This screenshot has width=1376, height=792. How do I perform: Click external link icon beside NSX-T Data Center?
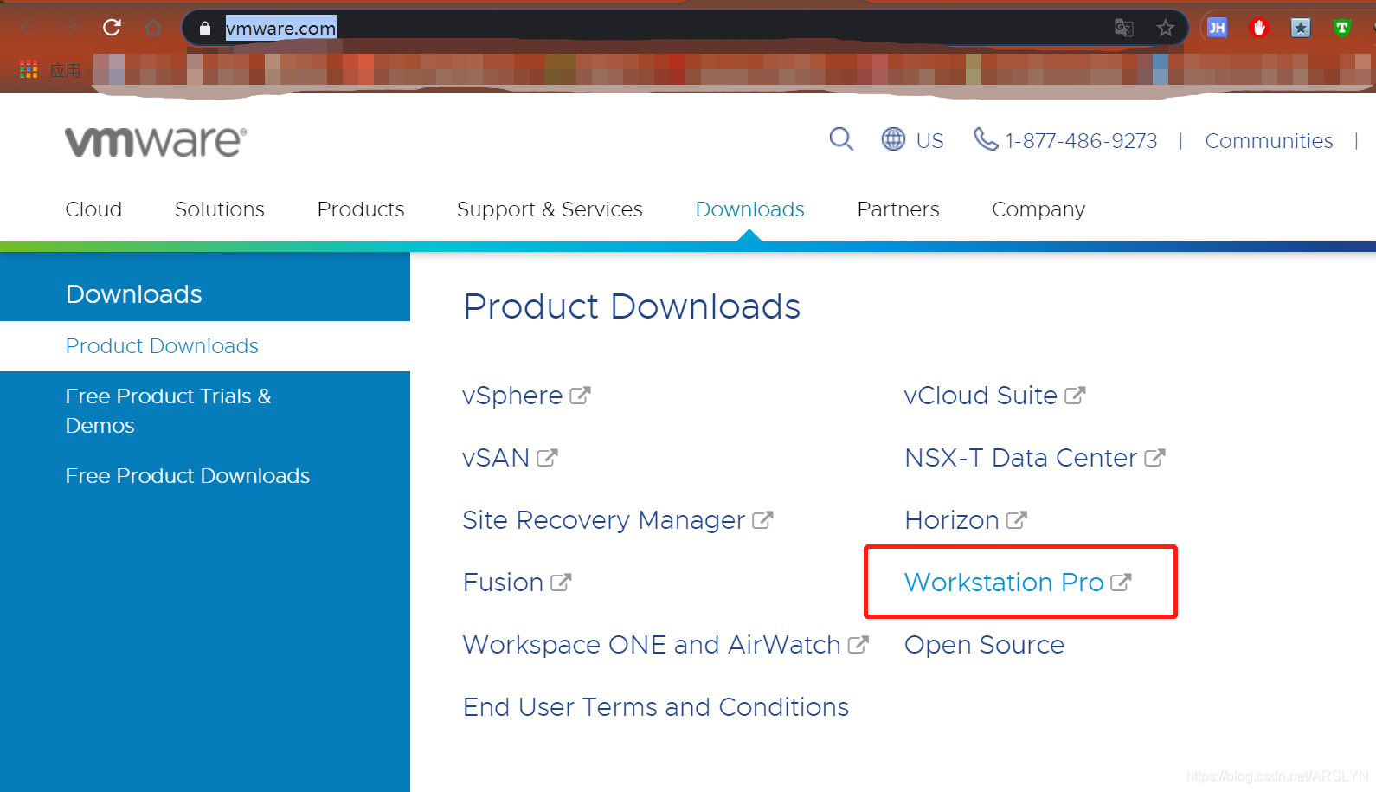point(1154,458)
